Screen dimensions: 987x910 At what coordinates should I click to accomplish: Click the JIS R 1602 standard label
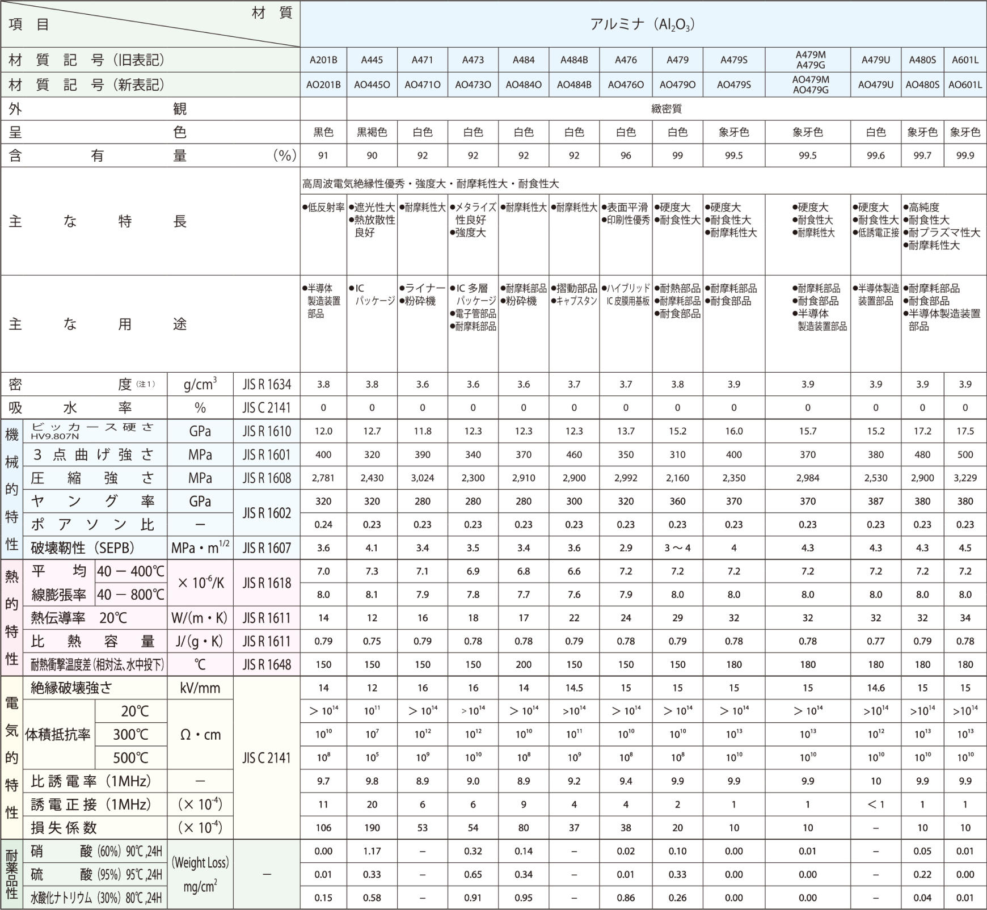[267, 513]
